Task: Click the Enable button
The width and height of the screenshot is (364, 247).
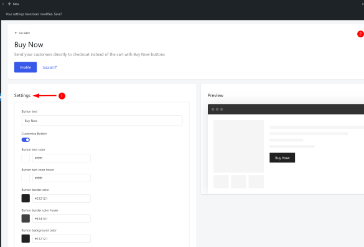Action: point(26,67)
